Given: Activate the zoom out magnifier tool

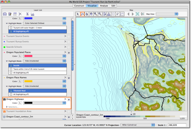Looking at the screenshot, I should click(100, 14).
